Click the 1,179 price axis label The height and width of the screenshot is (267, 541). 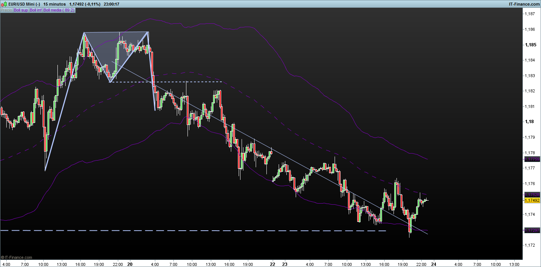pos(530,137)
